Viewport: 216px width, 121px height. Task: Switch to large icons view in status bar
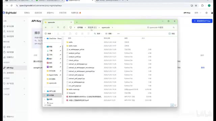tap(175, 105)
